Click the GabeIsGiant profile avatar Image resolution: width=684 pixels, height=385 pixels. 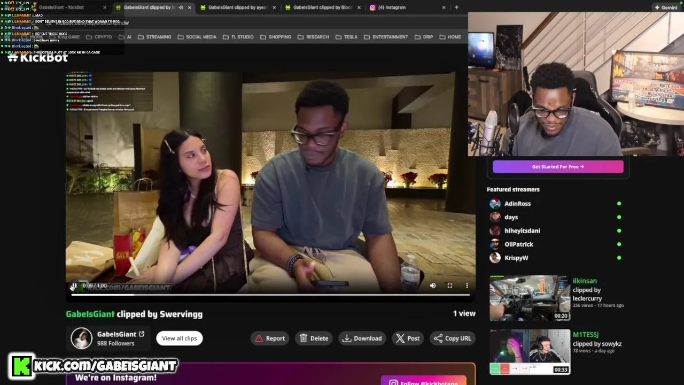pyautogui.click(x=82, y=338)
